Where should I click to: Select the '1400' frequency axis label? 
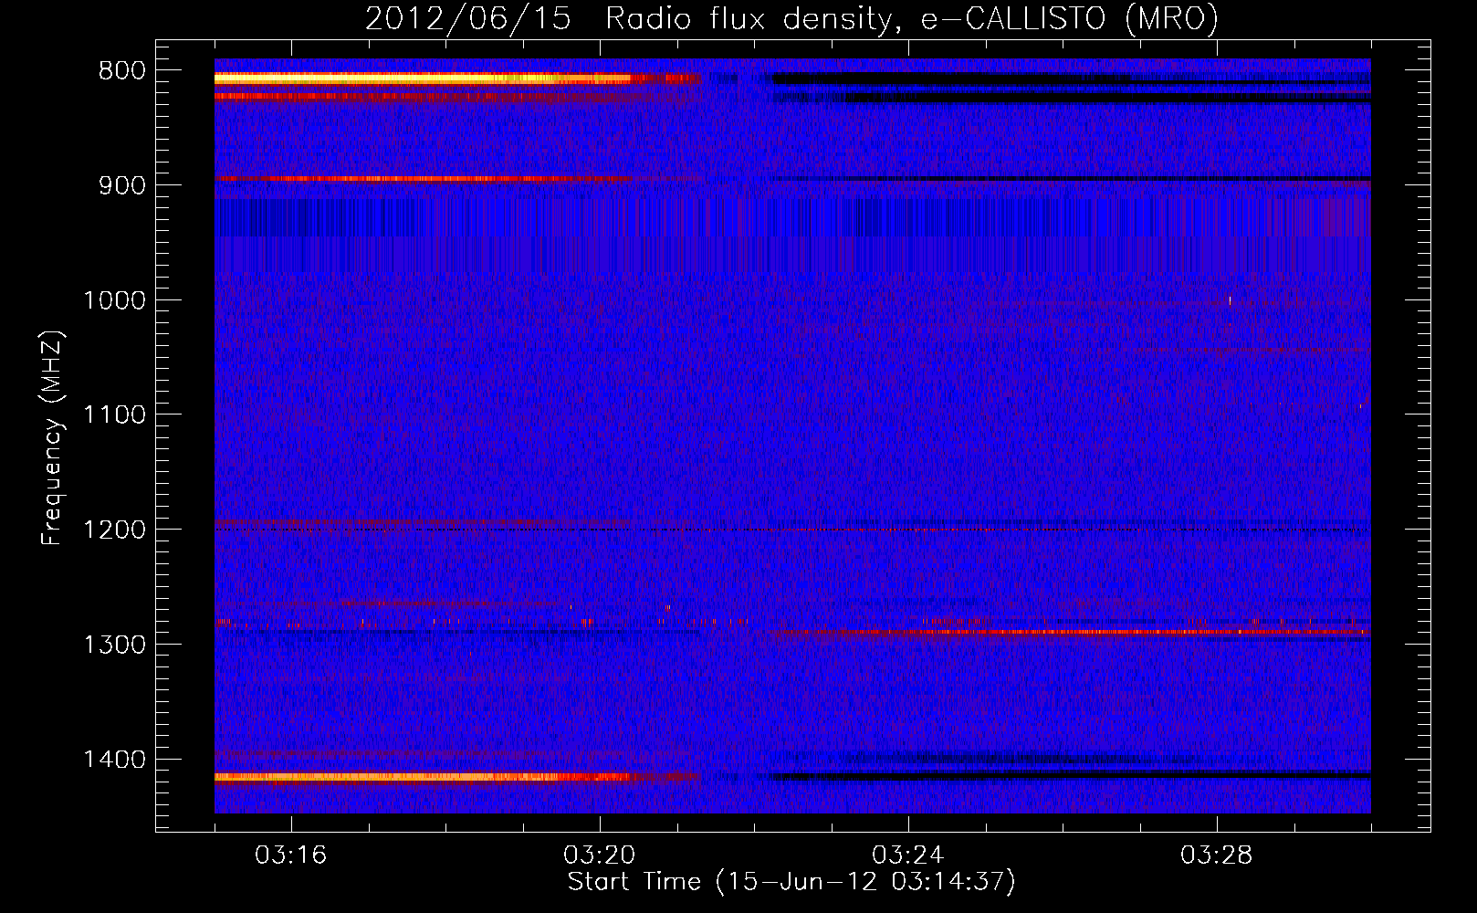coord(114,760)
